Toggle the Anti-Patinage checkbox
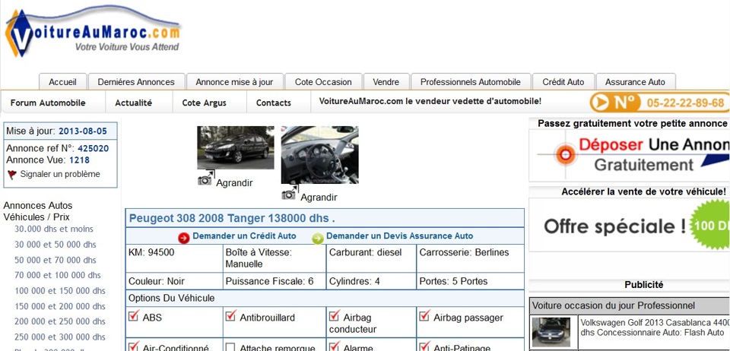Image resolution: width=730 pixels, height=351 pixels. 424,346
